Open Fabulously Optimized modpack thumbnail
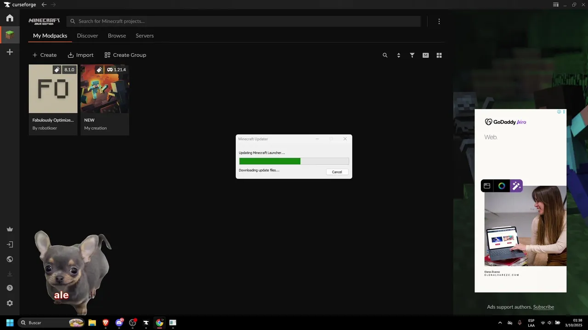Image resolution: width=588 pixels, height=330 pixels. point(53,89)
